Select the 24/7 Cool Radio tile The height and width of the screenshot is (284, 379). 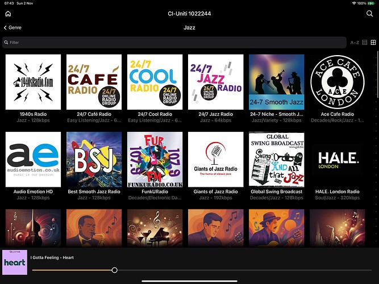[x=155, y=82]
